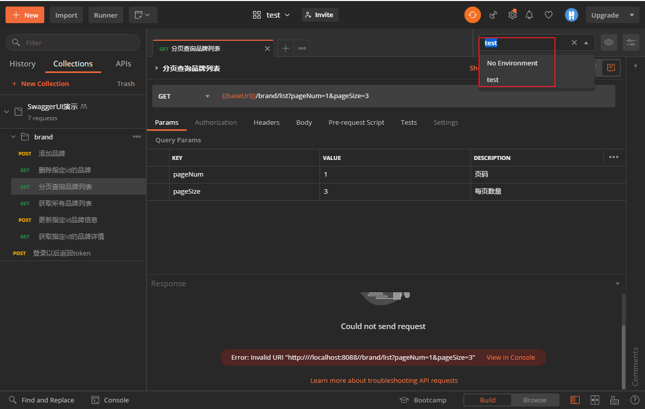Open the Pre-request Script tab
Image resolution: width=645 pixels, height=409 pixels.
[x=356, y=122]
